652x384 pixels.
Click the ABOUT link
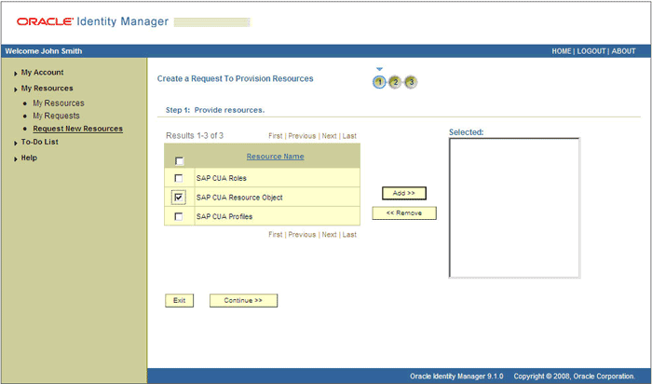pyautogui.click(x=623, y=51)
